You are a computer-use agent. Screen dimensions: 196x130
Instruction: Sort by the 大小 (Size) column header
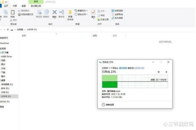(115, 36)
